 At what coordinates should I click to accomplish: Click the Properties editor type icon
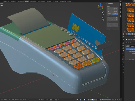click(124, 36)
